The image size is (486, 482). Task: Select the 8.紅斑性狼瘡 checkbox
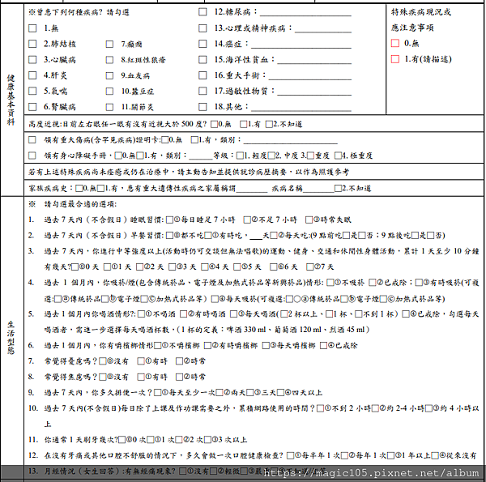coord(109,60)
